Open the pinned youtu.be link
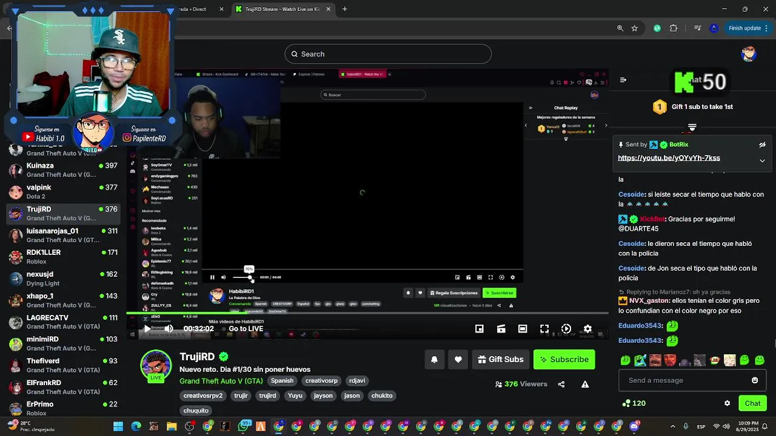The image size is (776, 436). click(669, 158)
